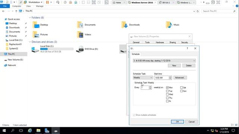Viewport: 239px width, 134px height.
Task: Open Local Disk (C:) in the navigation pane
Action: click(x=16, y=40)
